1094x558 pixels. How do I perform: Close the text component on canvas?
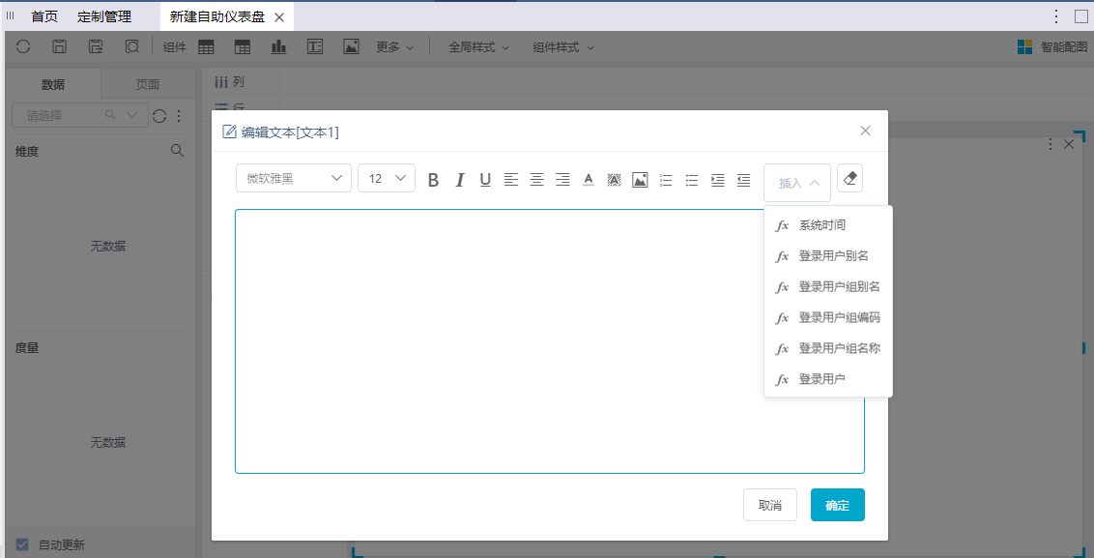(x=1069, y=144)
